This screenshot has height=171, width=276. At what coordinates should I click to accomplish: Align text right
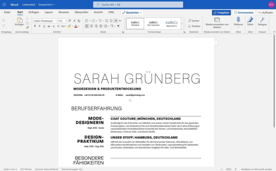pyautogui.click(x=96, y=26)
